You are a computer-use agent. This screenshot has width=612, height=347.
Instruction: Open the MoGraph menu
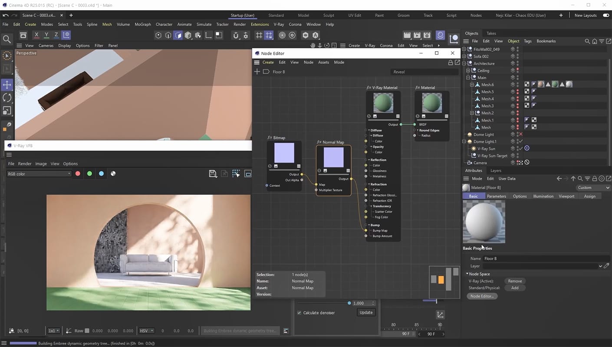[x=143, y=24]
